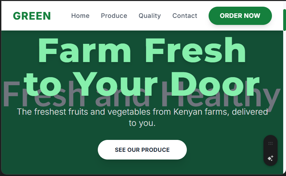Open the Contact navigation link
286x176 pixels.
(x=185, y=16)
